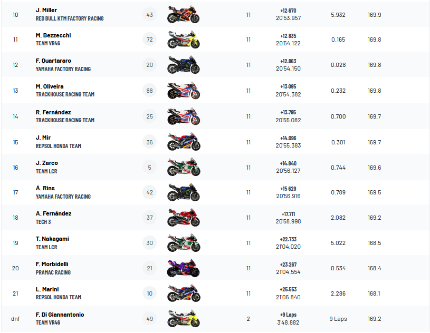Click A. Fernández's Tech 3 bike image
This screenshot has width=430, height=333.
(183, 218)
